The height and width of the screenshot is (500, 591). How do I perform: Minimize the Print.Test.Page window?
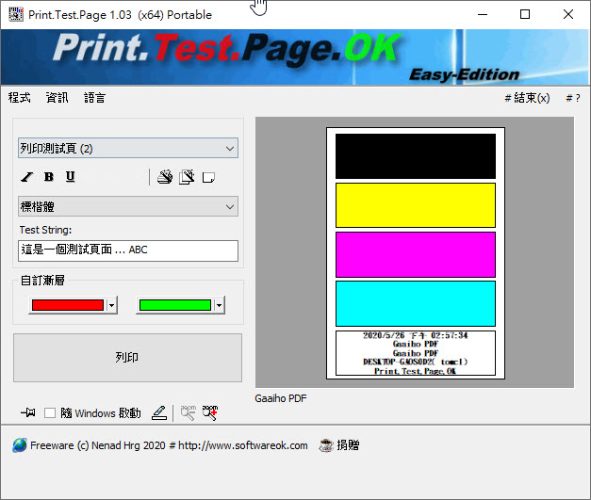(x=483, y=14)
